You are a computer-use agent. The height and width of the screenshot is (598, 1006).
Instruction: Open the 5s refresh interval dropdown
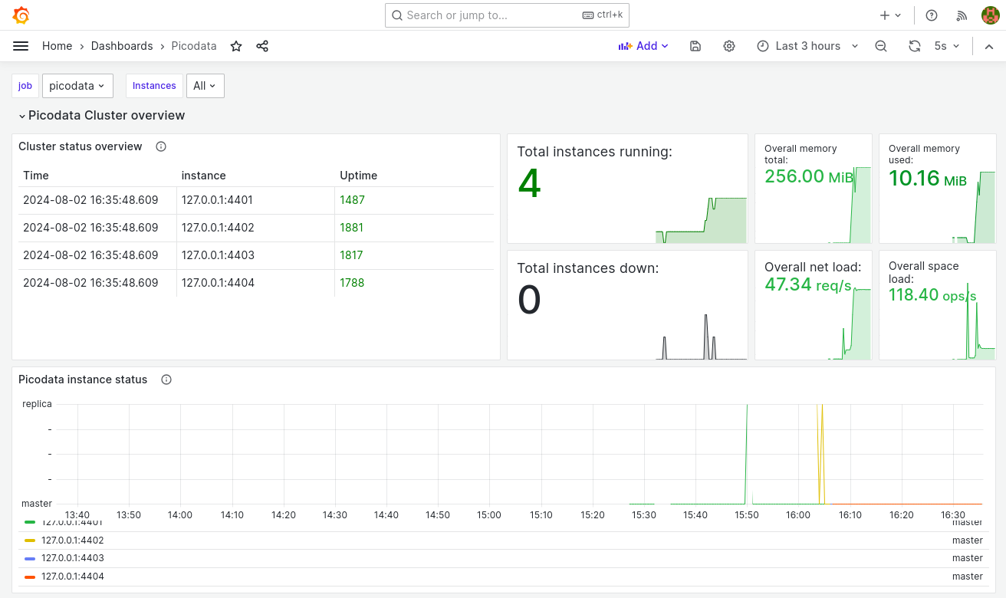click(947, 46)
